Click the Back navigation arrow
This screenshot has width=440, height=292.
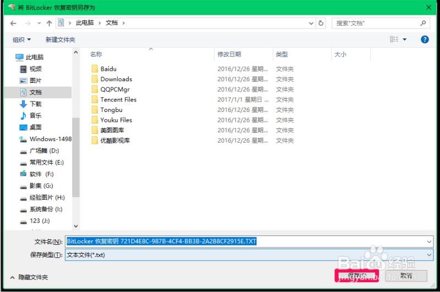[x=13, y=23]
